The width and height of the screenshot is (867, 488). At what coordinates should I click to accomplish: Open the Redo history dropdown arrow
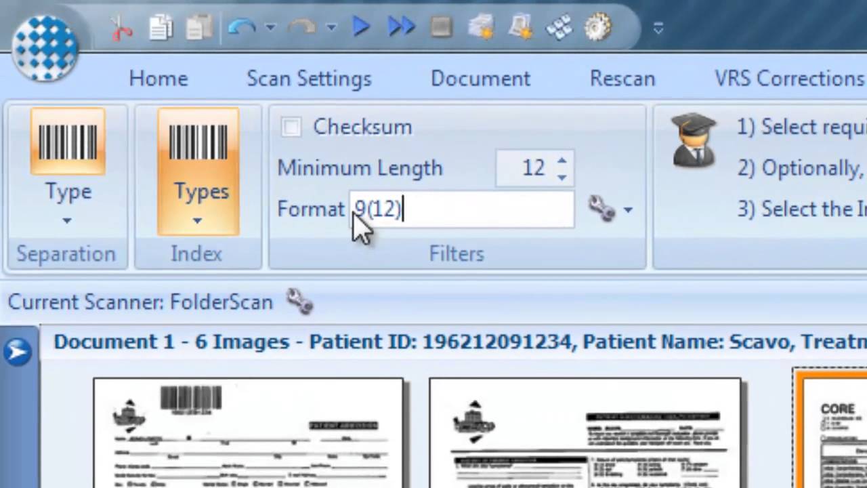[x=331, y=27]
